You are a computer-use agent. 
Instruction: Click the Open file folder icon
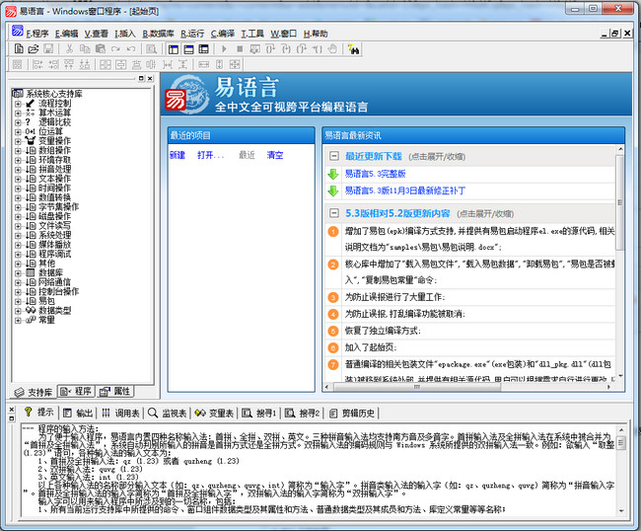[x=34, y=49]
